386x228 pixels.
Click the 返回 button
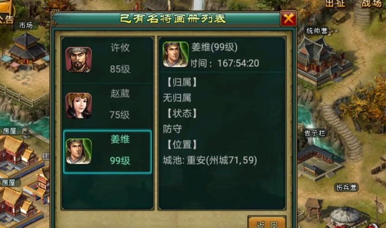(267, 223)
